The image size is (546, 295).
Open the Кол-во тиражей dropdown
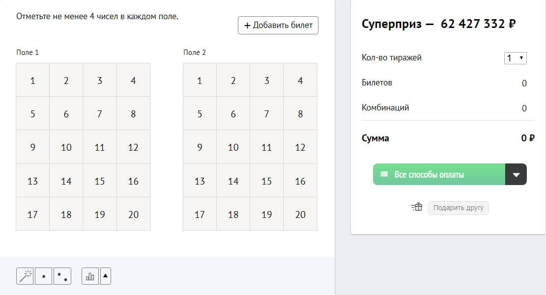tap(515, 58)
